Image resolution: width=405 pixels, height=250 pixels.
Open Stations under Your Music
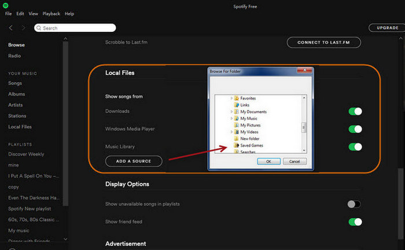[x=17, y=116]
